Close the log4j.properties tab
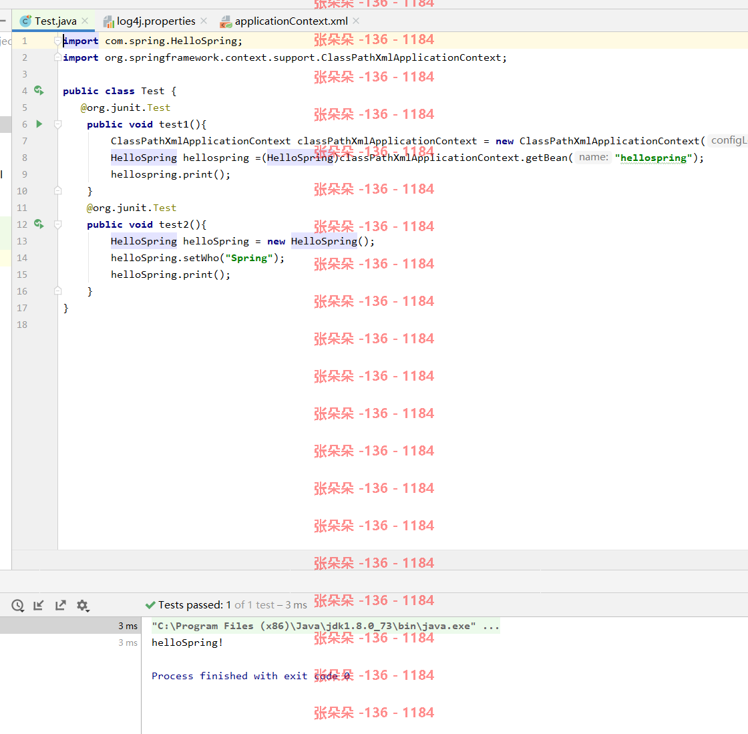Screen dimensions: 748x734 204,21
